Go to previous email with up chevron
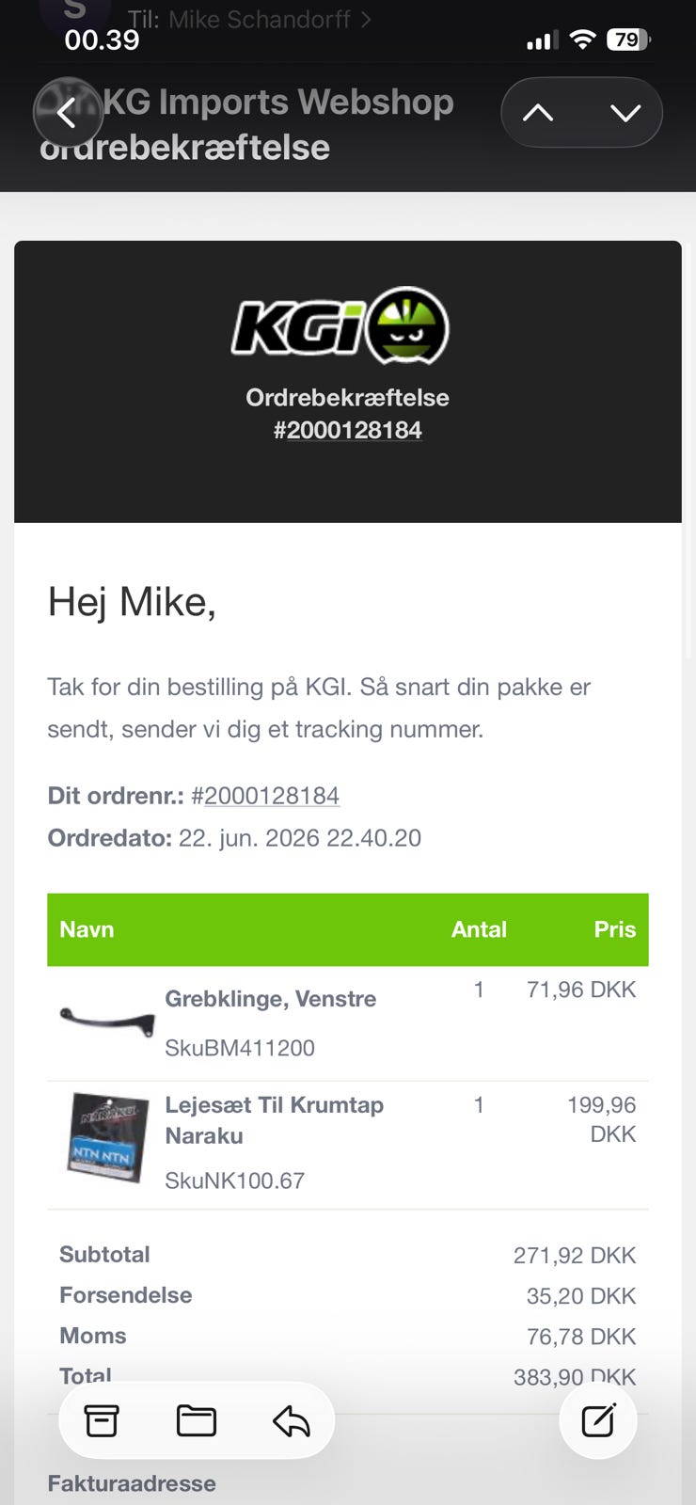Viewport: 696px width, 1505px height. point(538,113)
